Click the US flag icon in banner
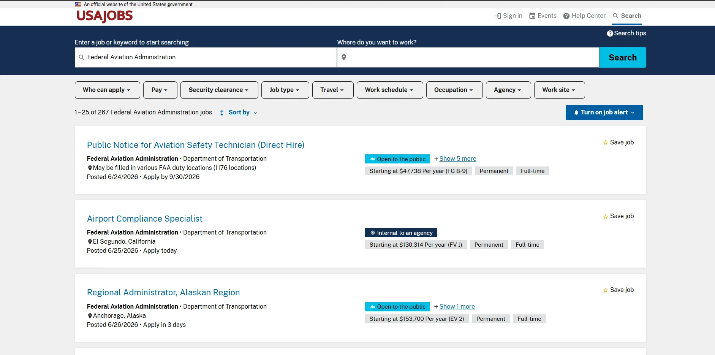 point(78,5)
